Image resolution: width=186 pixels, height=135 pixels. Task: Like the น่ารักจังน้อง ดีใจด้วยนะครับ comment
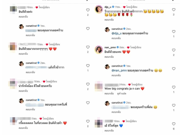click(x=88, y=84)
